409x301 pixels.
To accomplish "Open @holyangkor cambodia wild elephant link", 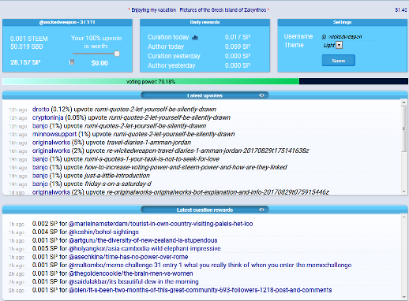I will 144,248.
